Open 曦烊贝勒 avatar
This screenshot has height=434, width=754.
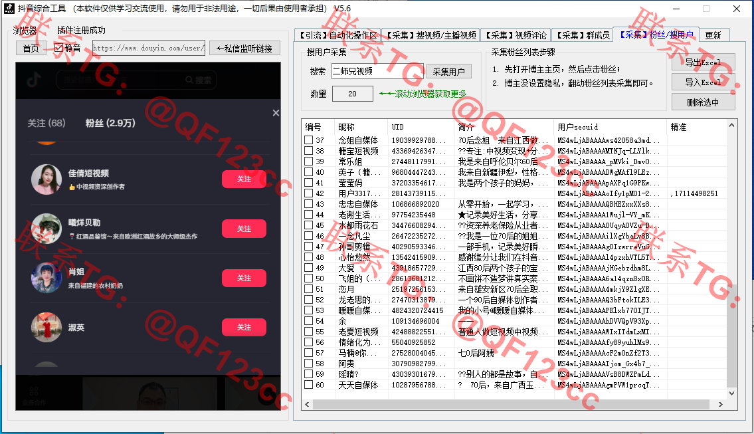tap(47, 229)
